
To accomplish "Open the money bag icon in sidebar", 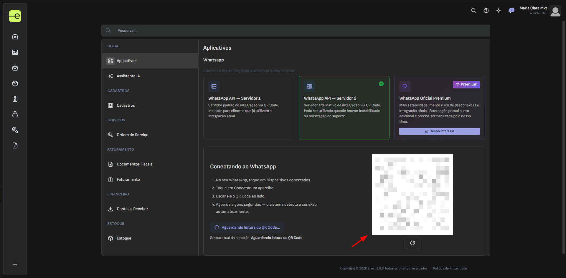I will [15, 114].
